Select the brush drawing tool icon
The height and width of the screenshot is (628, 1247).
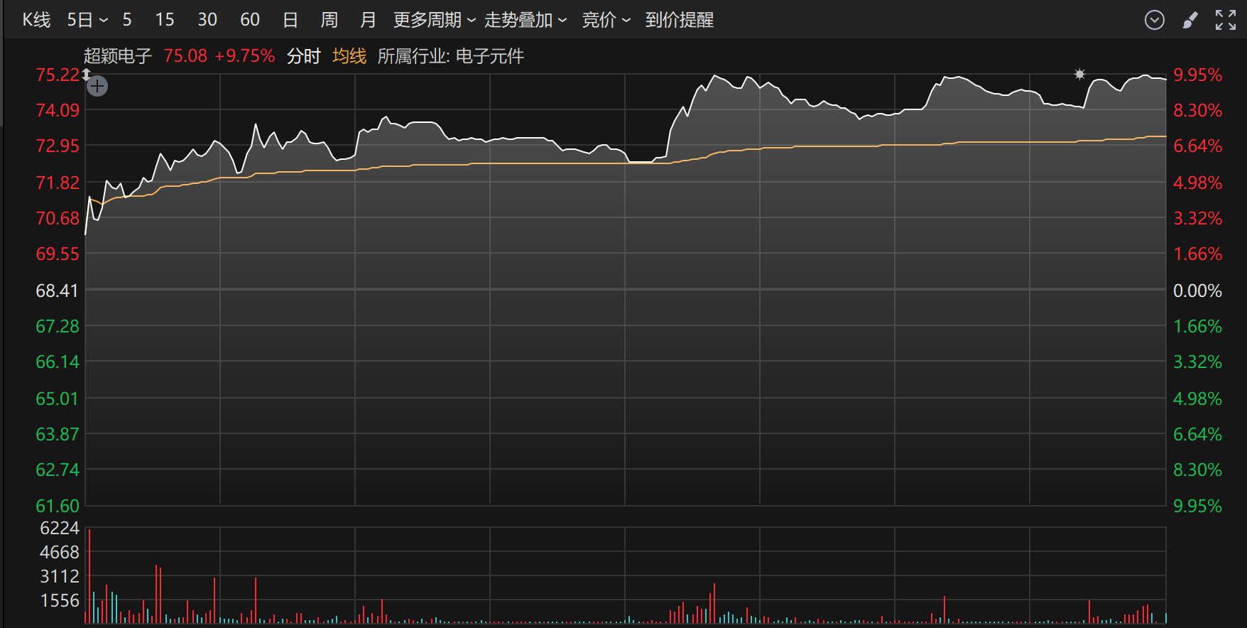(1190, 20)
